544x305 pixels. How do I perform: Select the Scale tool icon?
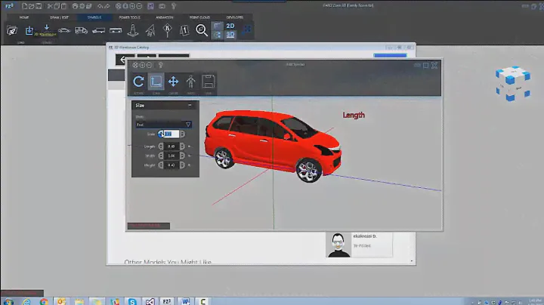click(156, 82)
